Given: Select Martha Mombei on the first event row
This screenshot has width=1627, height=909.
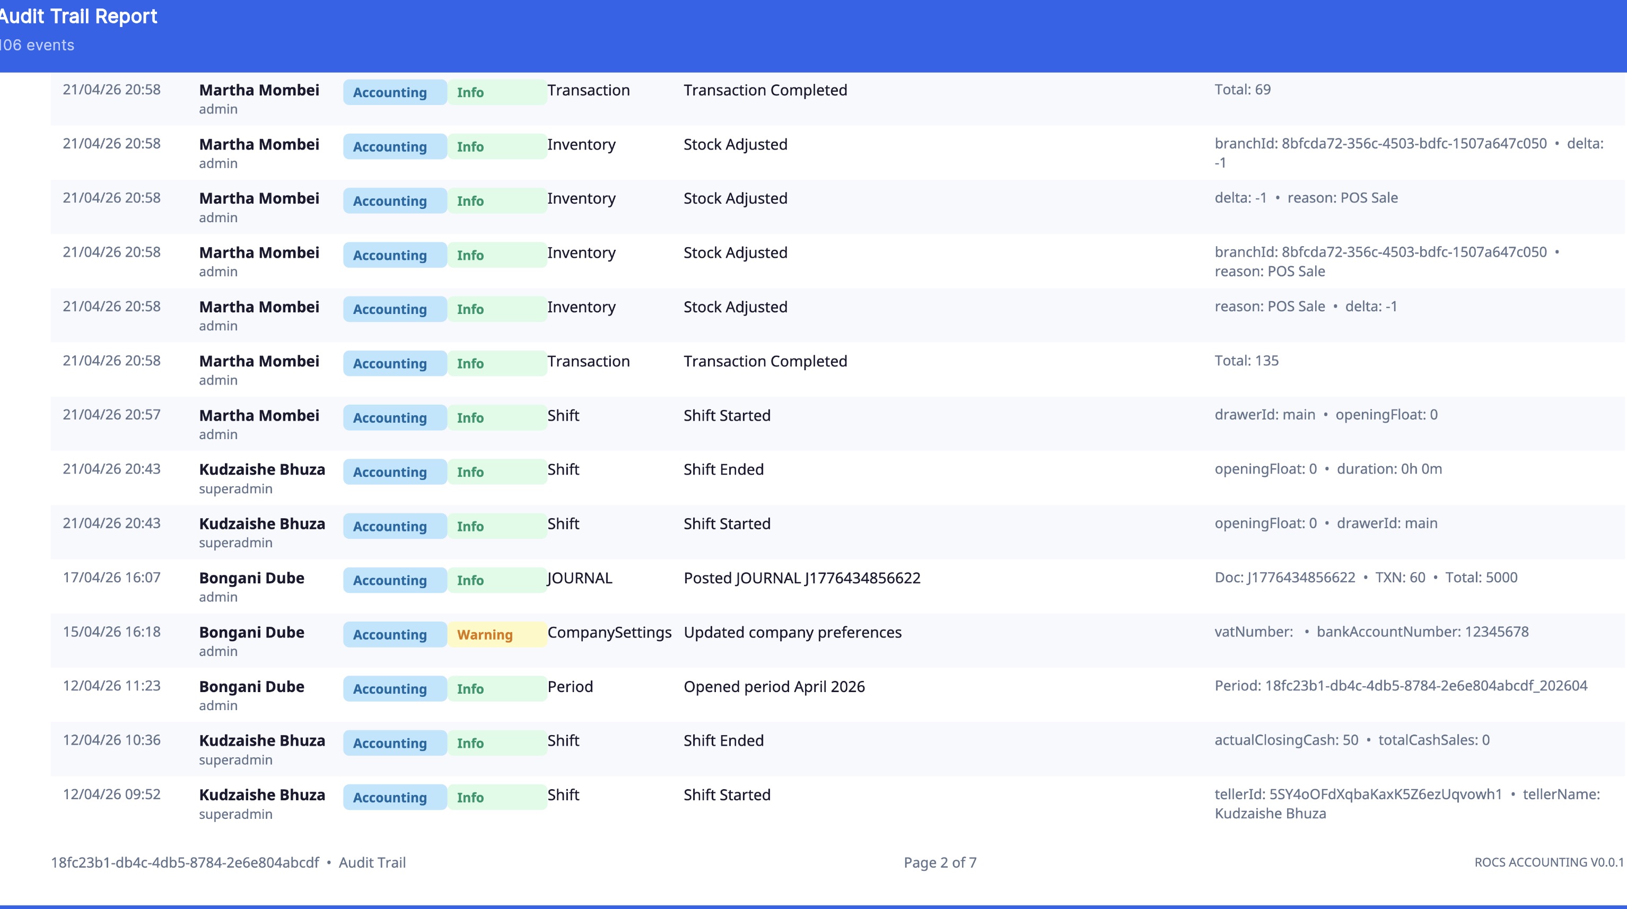Looking at the screenshot, I should point(259,90).
